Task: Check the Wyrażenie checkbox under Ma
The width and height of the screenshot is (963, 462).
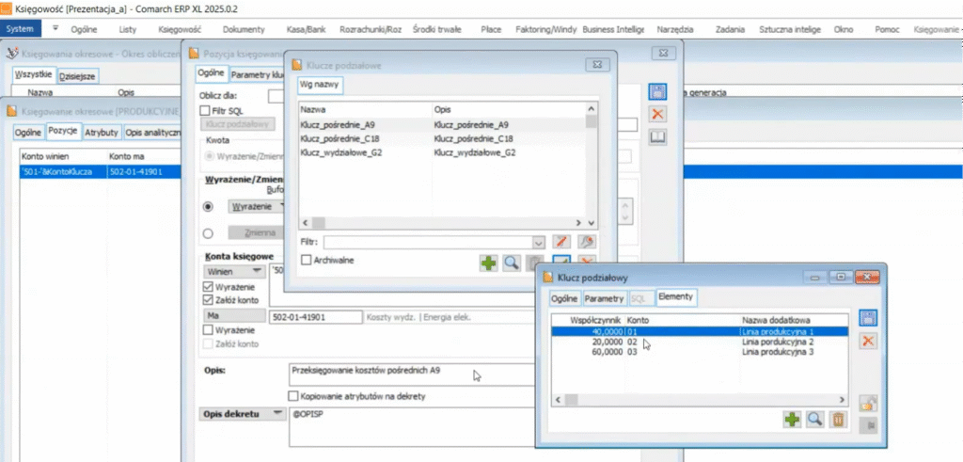Action: [208, 330]
